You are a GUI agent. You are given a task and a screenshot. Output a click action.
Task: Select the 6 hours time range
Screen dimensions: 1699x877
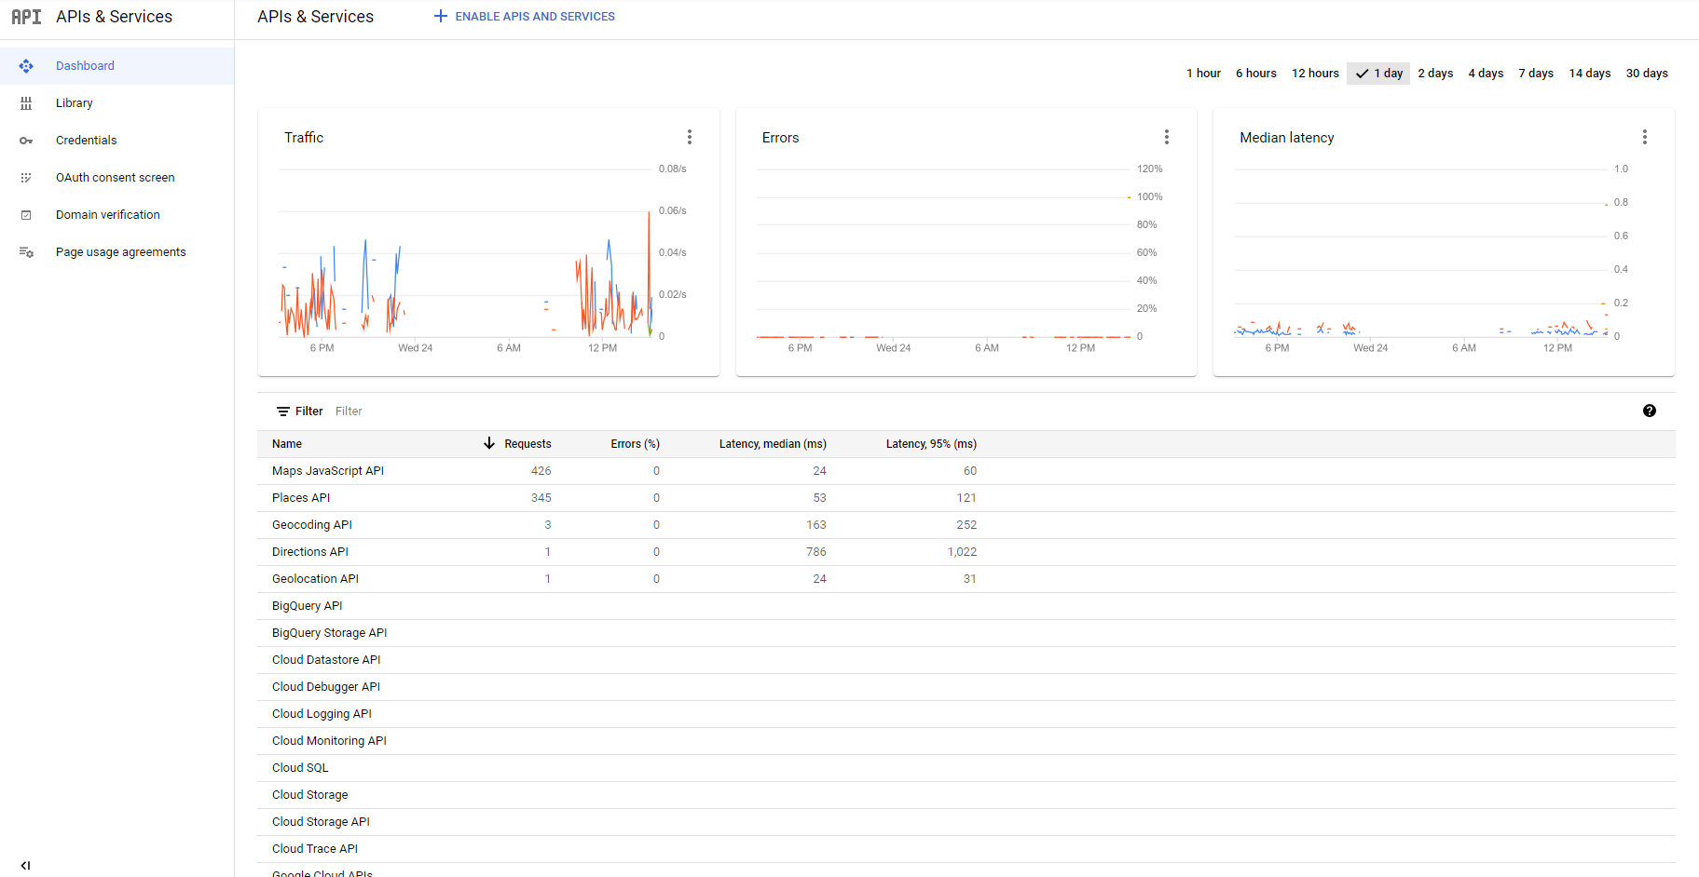(1255, 74)
